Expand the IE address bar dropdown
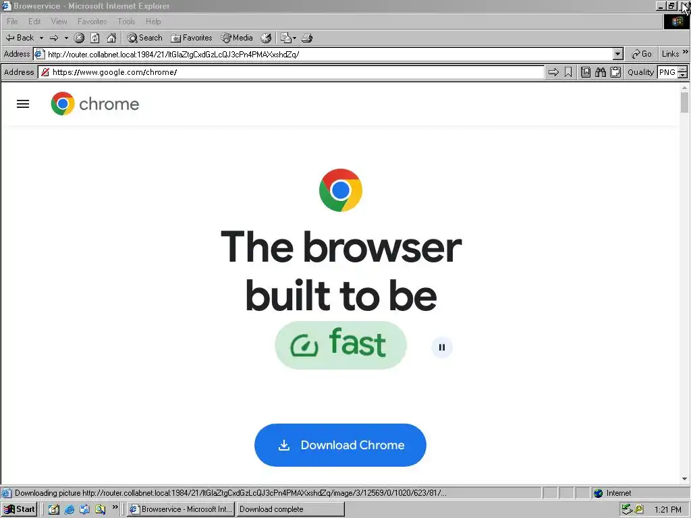691x518 pixels. [618, 54]
